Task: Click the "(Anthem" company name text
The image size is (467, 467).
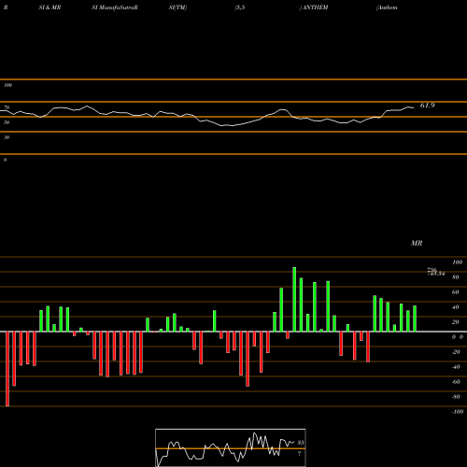Action: click(x=387, y=7)
